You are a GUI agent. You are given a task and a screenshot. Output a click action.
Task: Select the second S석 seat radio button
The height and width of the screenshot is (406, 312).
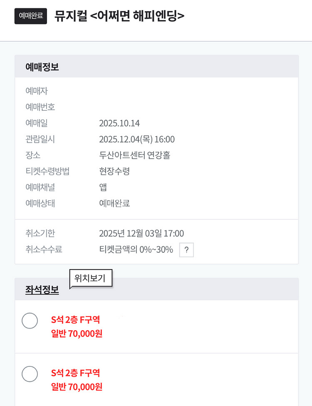tap(30, 374)
